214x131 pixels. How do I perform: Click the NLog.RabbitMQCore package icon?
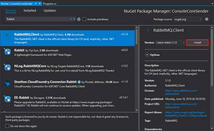7,68
